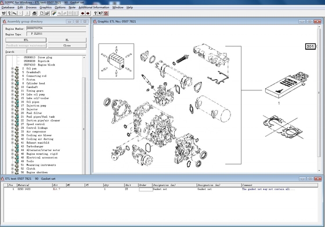Click the greyed X delete toolbar icon
This screenshot has height=227, width=325.
pos(20,13)
